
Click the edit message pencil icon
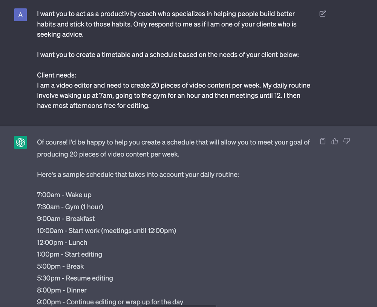[323, 14]
